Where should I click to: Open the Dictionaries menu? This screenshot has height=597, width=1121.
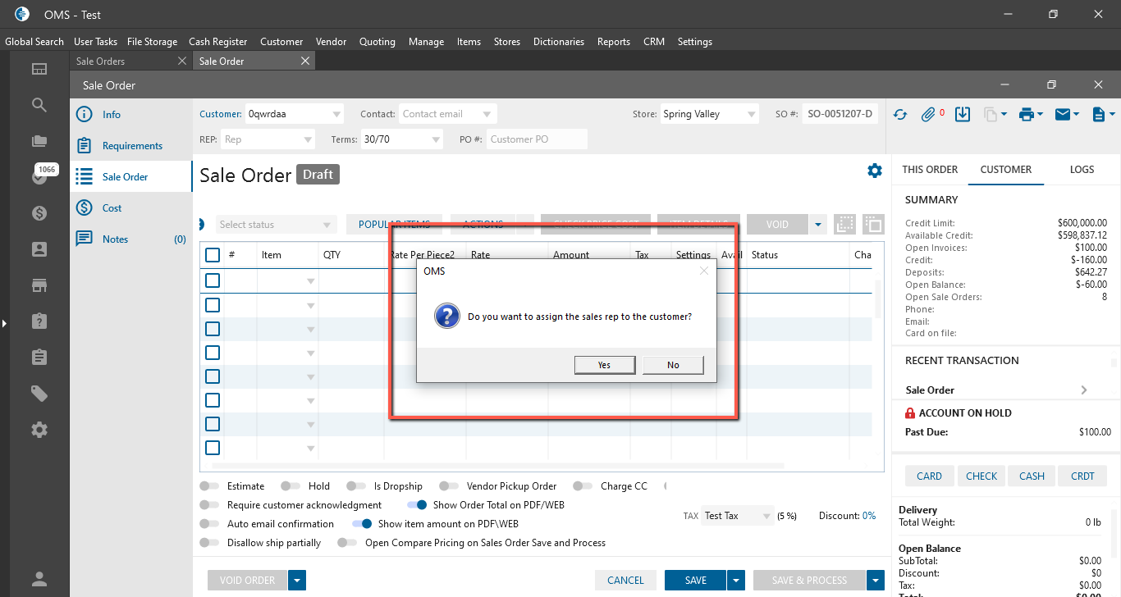click(559, 42)
